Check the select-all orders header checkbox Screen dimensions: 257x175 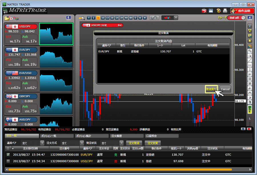[8, 148]
